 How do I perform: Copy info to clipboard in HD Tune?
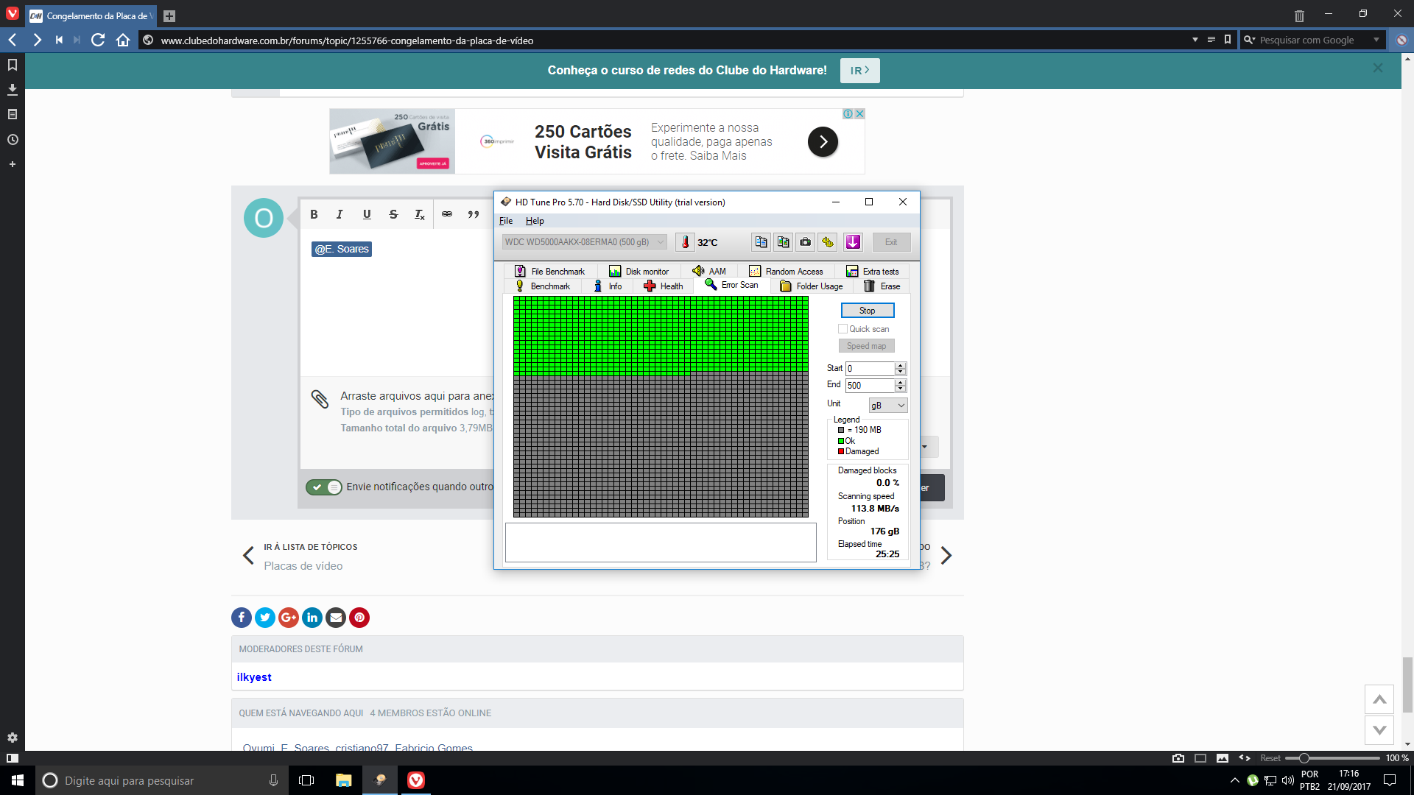(761, 242)
